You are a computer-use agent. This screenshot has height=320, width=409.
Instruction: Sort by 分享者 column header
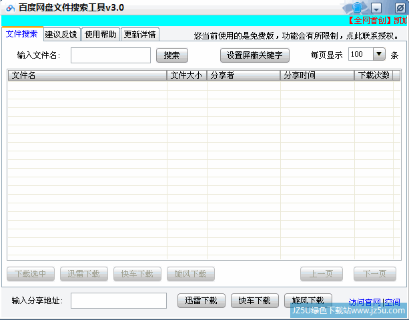(244, 75)
